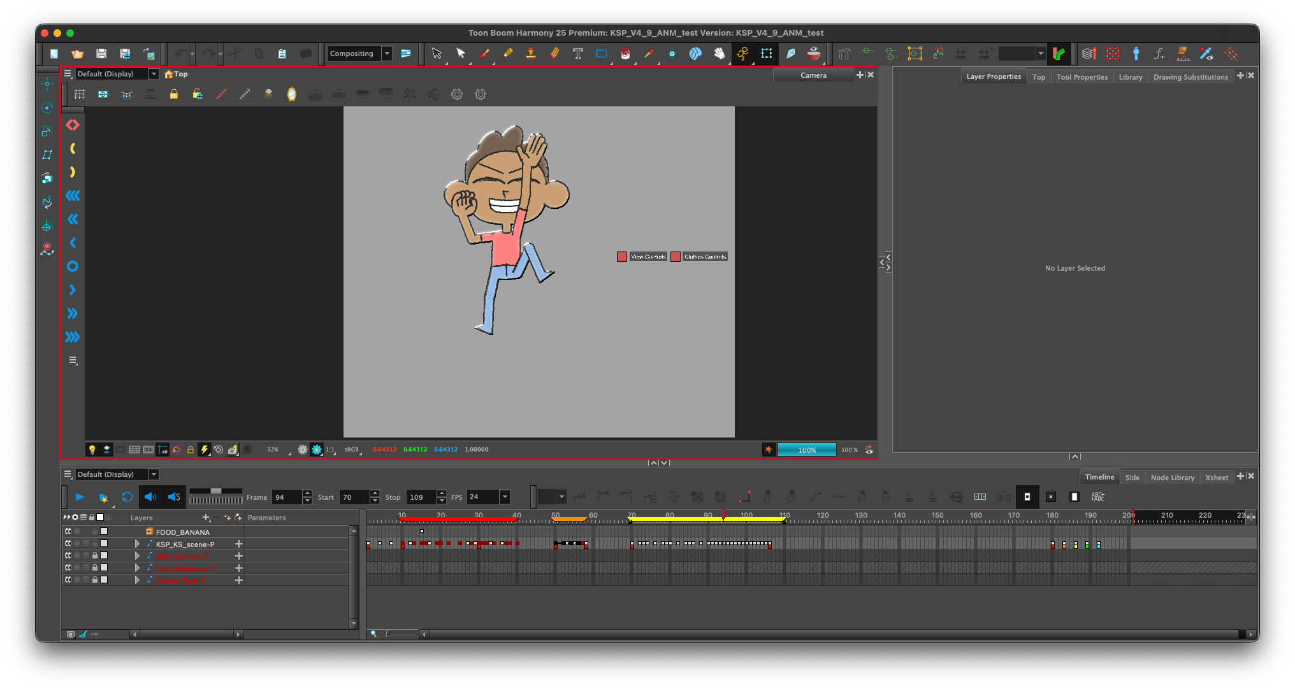The image size is (1295, 689).
Task: Lock the KSP_KS_scene-P layer
Action: point(95,543)
